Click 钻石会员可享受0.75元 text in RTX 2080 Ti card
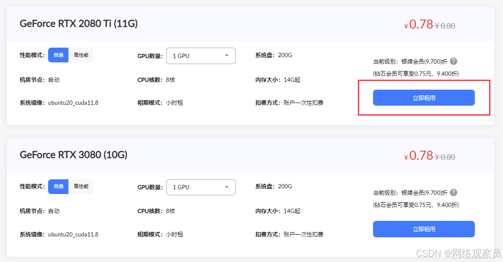503x262 pixels. click(416, 74)
